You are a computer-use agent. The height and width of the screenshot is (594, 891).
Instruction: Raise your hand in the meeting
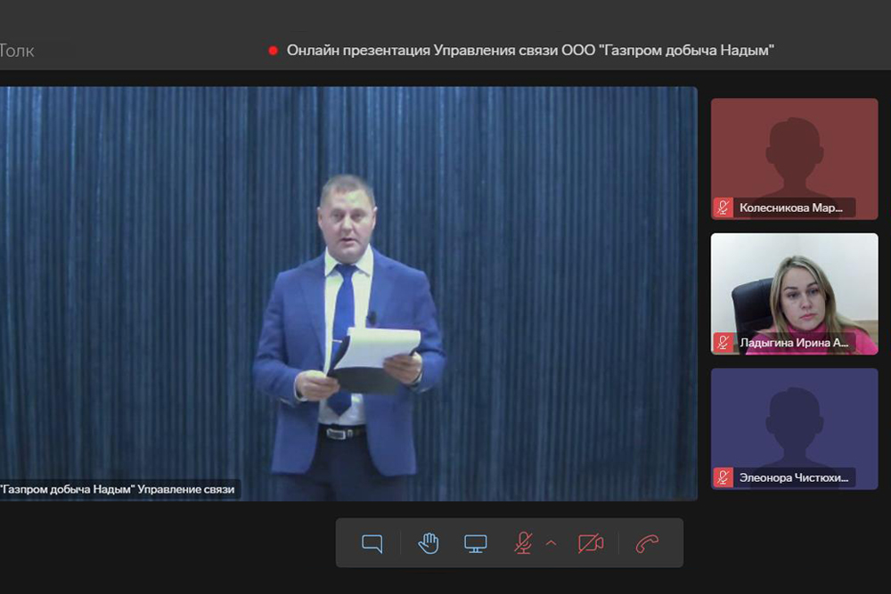pyautogui.click(x=429, y=543)
